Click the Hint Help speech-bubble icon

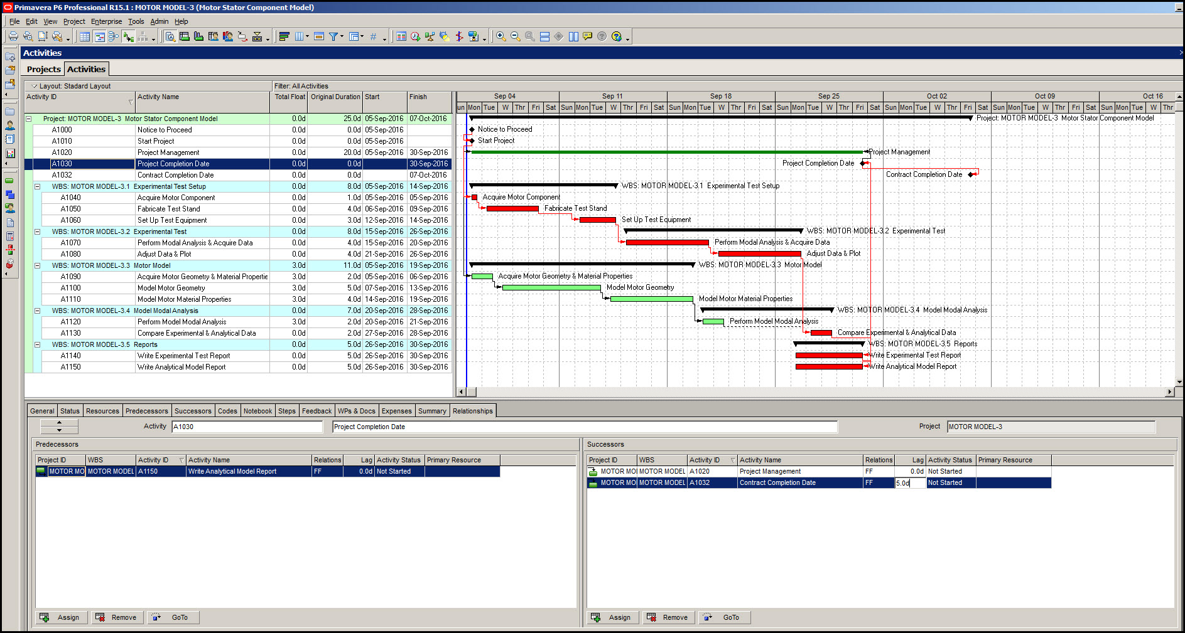pyautogui.click(x=587, y=36)
